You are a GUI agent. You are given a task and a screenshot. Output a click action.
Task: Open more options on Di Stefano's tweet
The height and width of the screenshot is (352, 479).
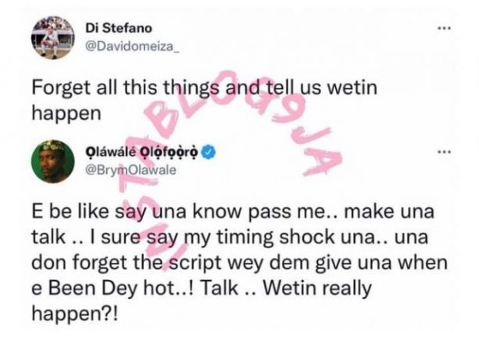444,28
